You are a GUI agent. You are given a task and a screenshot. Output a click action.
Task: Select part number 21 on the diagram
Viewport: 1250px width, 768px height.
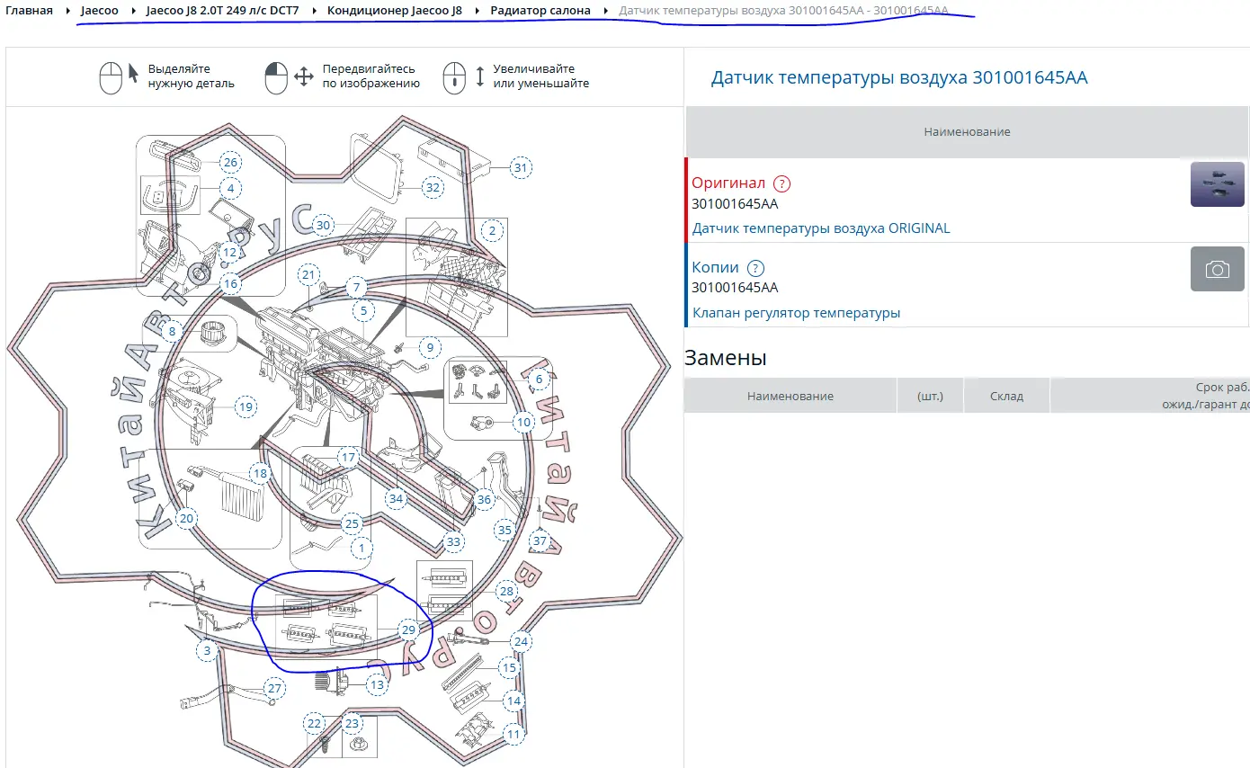click(309, 274)
